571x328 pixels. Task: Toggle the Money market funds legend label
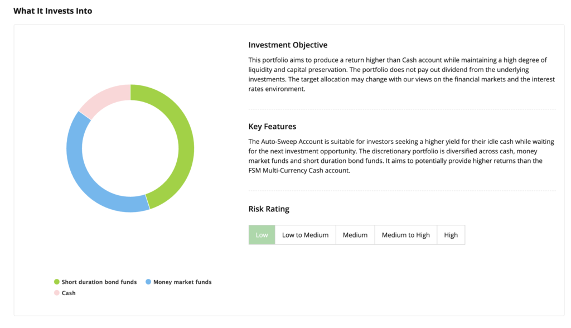(x=182, y=282)
